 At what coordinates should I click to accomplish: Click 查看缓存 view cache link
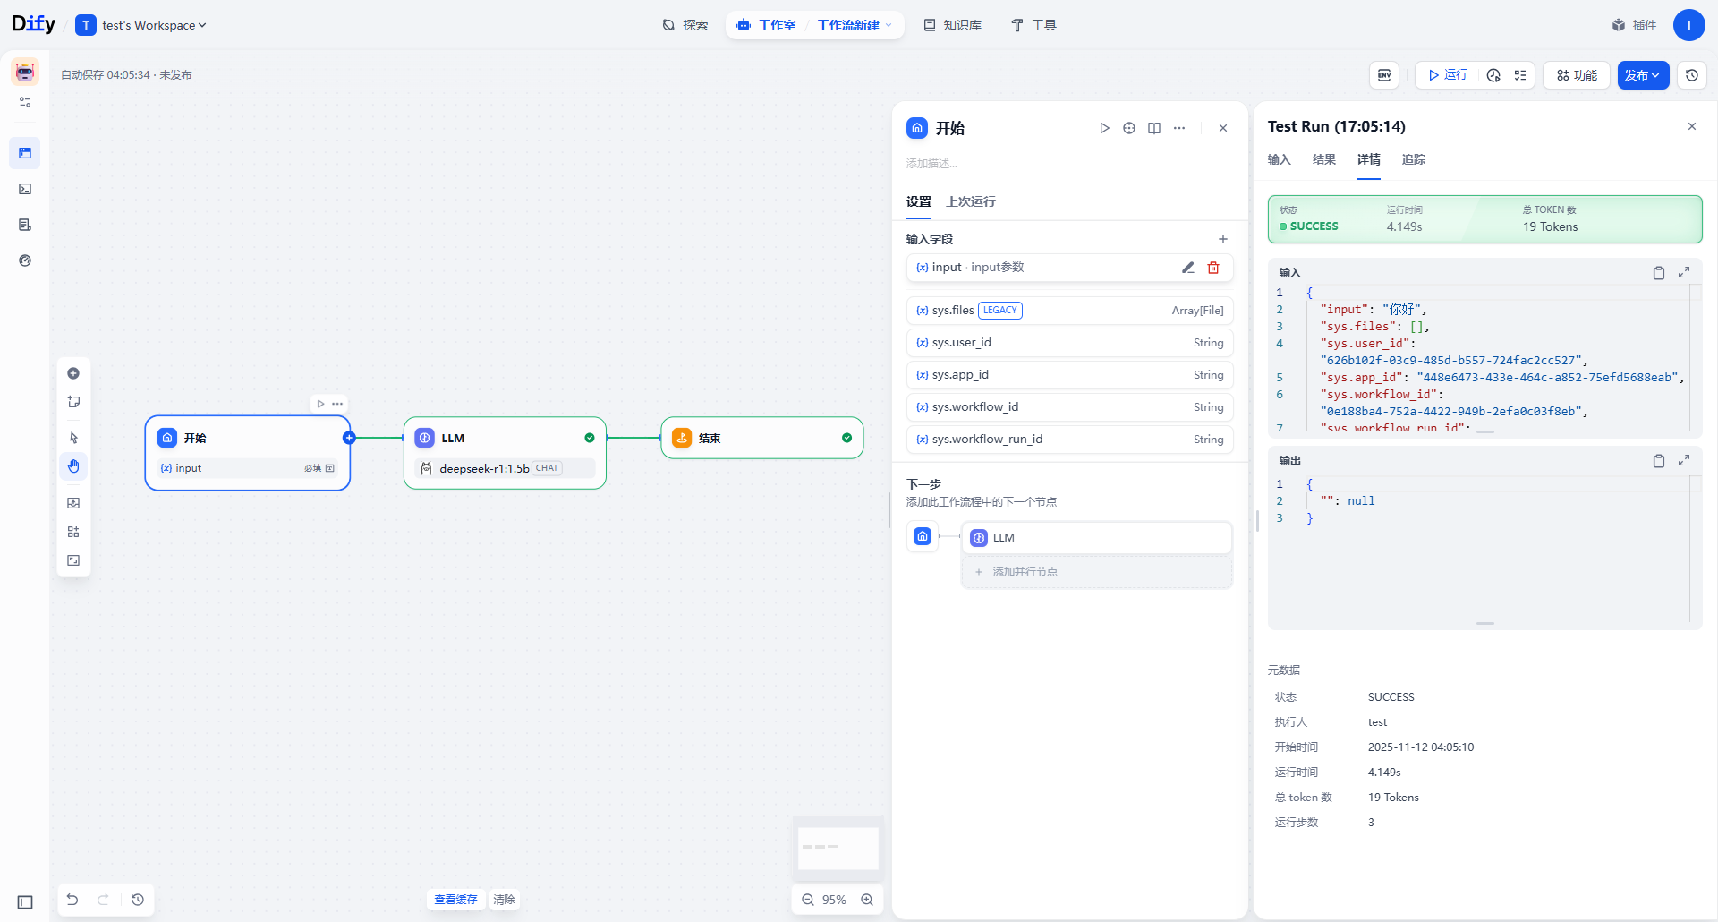(456, 900)
